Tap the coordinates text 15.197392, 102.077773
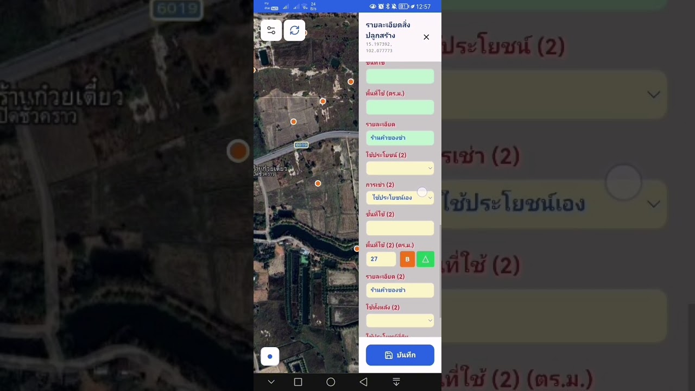 pos(379,47)
